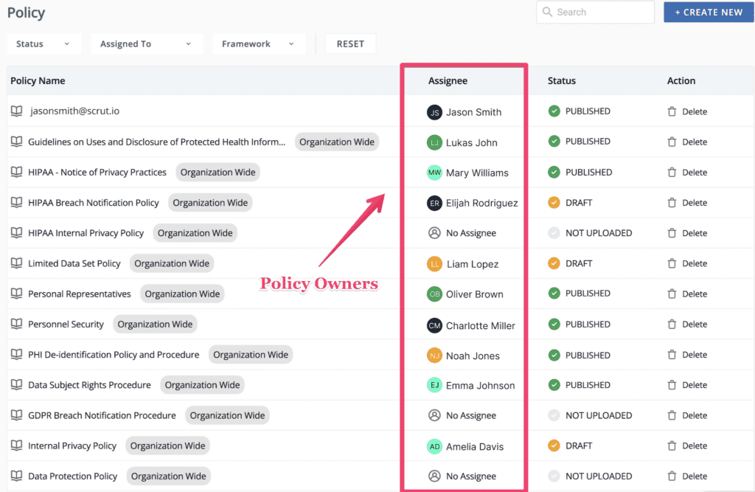The height and width of the screenshot is (492, 755).
Task: Click Jason Smith's JS avatar
Action: coord(434,112)
